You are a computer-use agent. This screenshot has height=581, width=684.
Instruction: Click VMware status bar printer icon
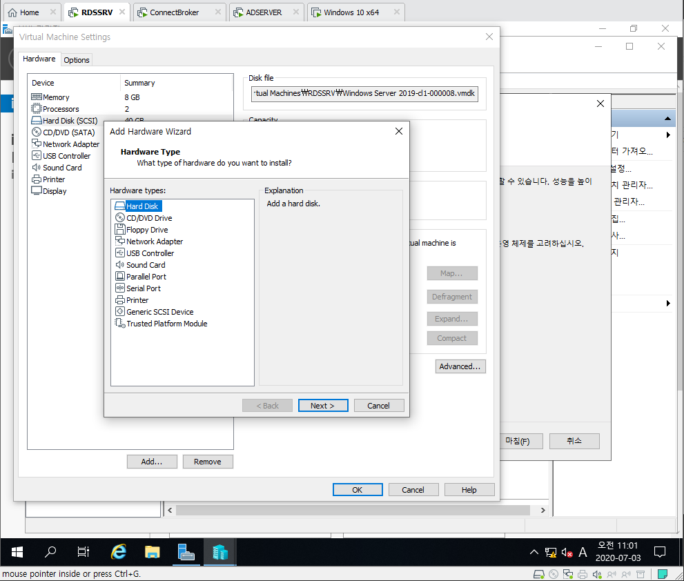[x=583, y=574]
